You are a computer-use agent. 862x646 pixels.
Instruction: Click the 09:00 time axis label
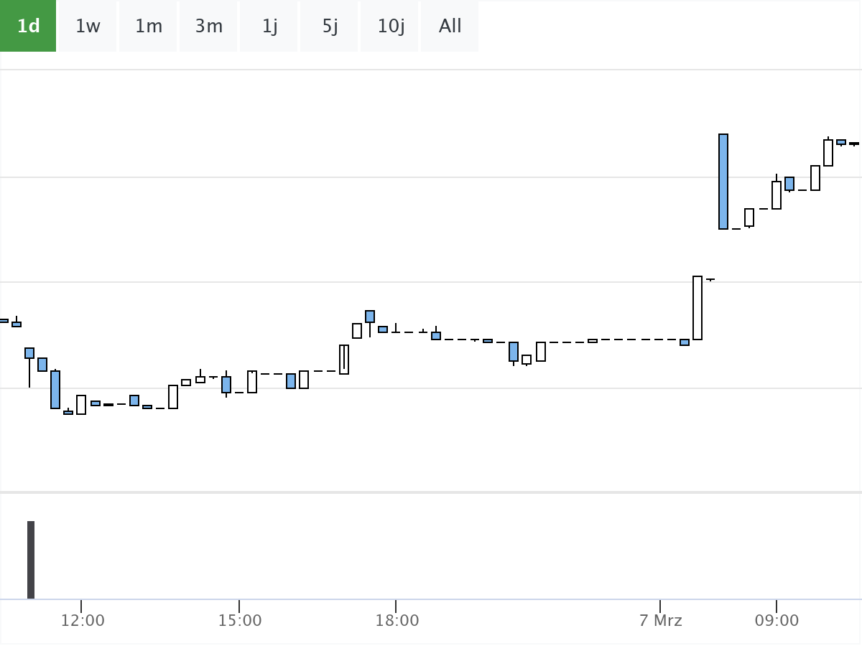coord(777,620)
